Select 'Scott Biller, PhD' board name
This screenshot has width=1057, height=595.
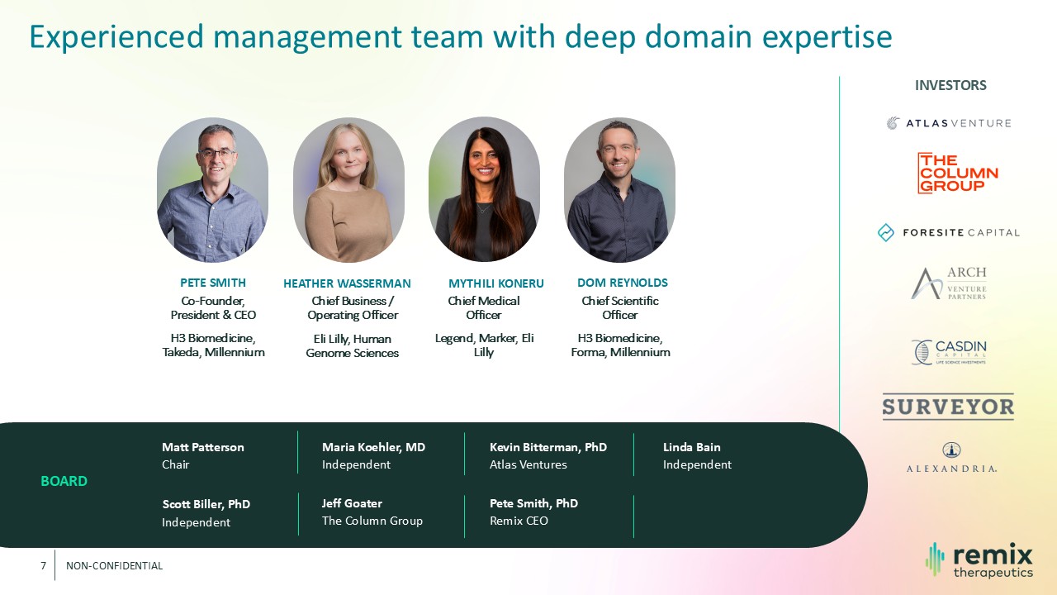coord(206,504)
